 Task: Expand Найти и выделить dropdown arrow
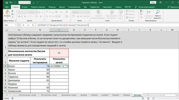click(161, 18)
